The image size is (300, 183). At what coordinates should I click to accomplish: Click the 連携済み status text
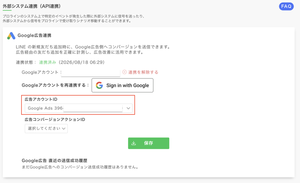(x=48, y=62)
